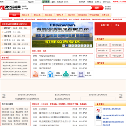The image size is (126, 126).
Task: Click the 向业主方推荐 service button
Action: [117, 50]
